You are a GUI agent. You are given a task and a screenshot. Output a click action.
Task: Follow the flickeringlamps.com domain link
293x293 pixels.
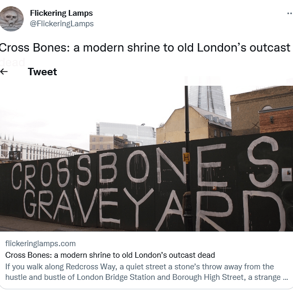pos(41,244)
